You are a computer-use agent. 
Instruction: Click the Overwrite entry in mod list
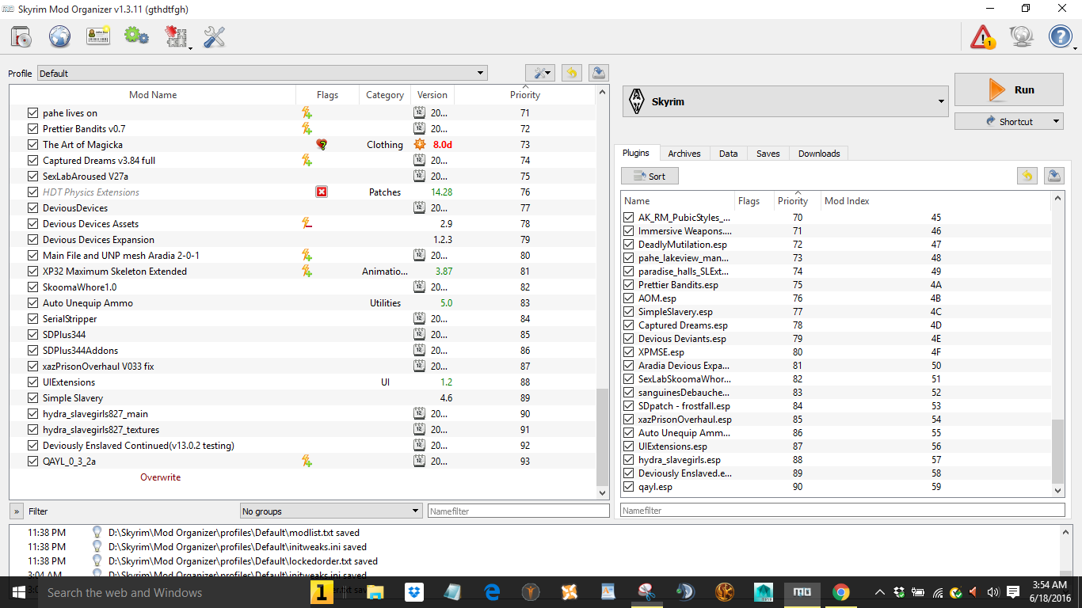coord(161,477)
